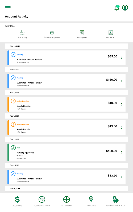Image resolution: width=133 pixels, height=212 pixels.
Task: Open the $120.00 Partially Approved entry
Action: 66,152
